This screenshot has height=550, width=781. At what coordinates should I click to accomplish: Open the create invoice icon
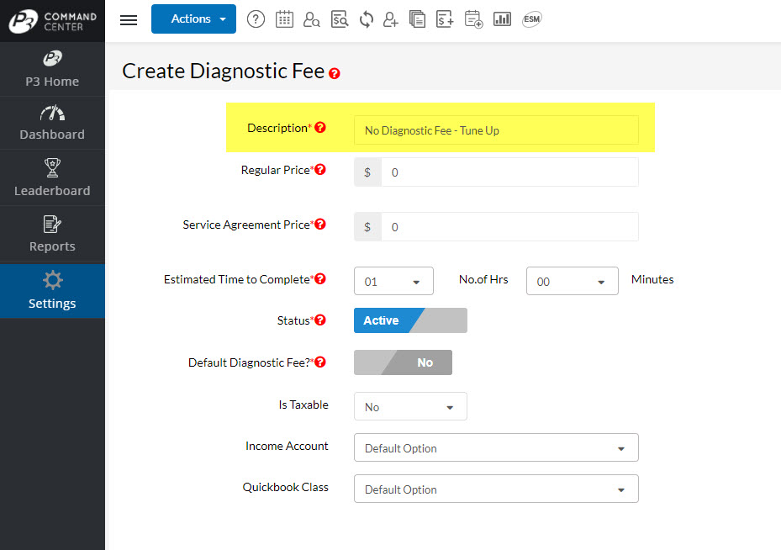[x=445, y=19]
